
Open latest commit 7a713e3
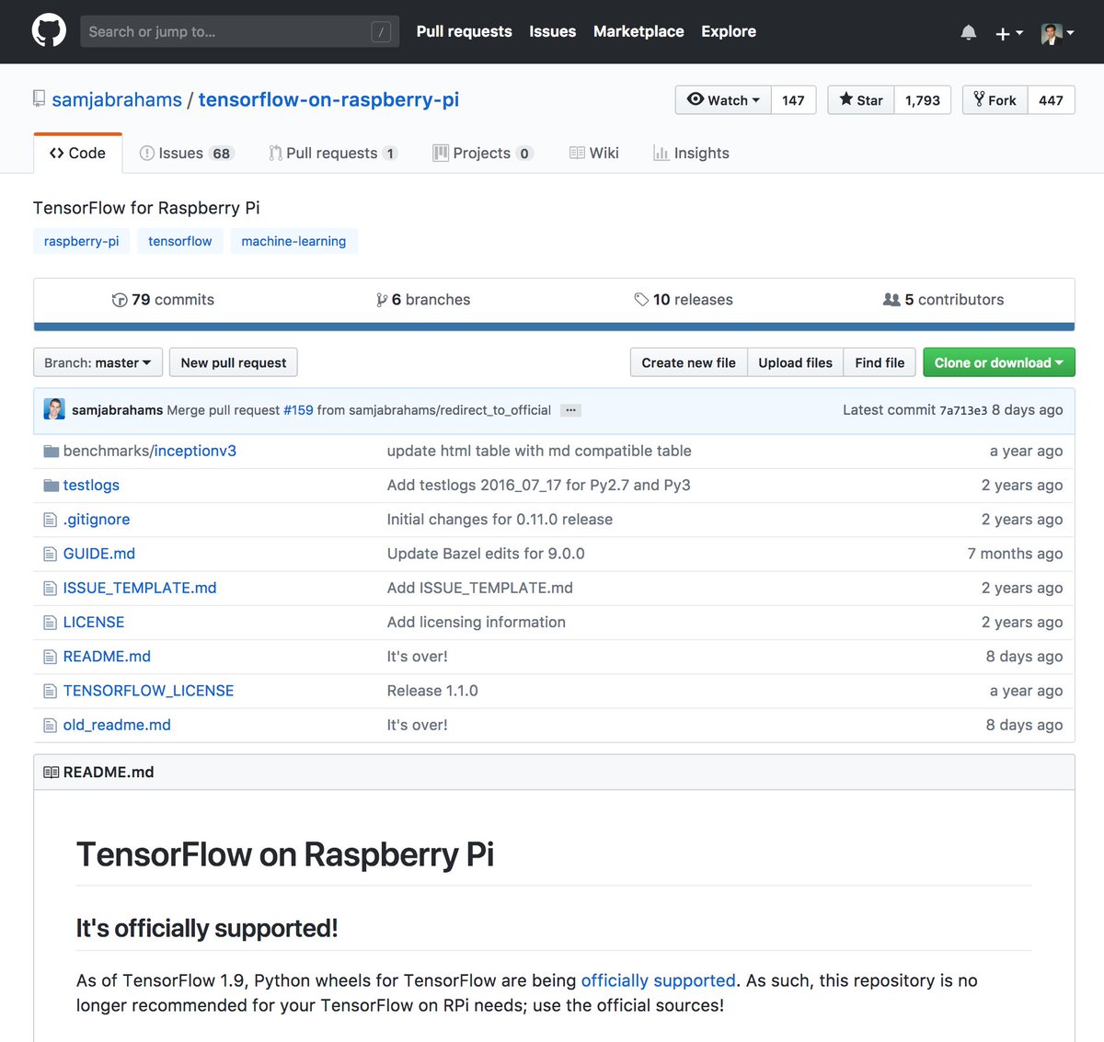(x=963, y=410)
